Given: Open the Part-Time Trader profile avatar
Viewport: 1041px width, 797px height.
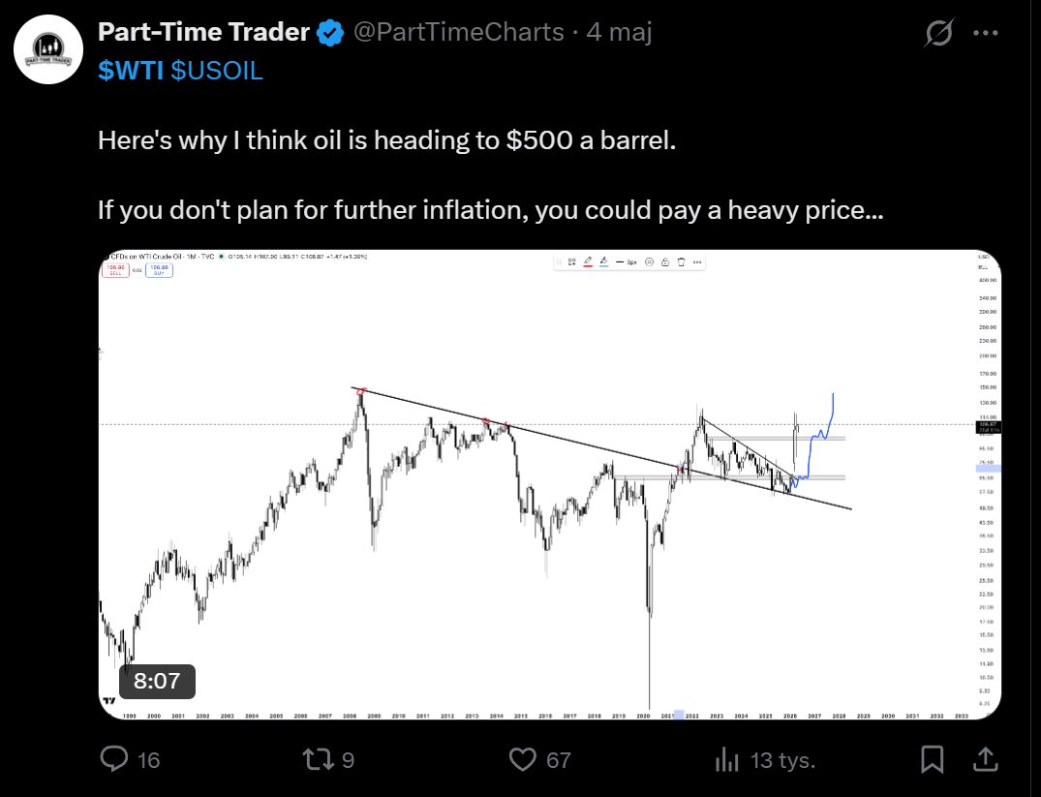Looking at the screenshot, I should [48, 49].
